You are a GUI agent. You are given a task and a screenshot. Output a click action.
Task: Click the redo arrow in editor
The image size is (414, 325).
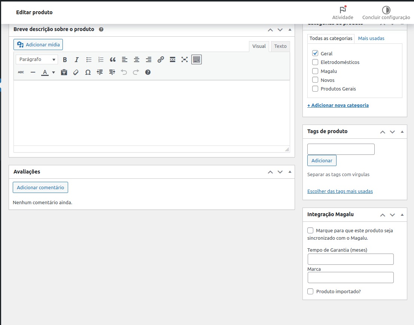coord(136,72)
